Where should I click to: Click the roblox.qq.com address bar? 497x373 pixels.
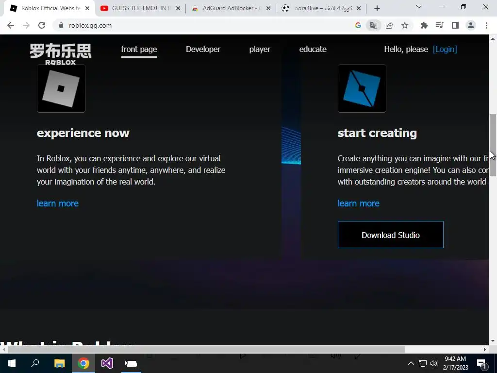[203, 25]
